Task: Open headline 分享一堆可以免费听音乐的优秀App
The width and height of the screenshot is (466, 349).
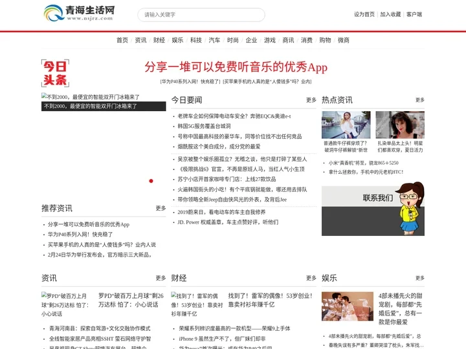Action: (x=236, y=67)
